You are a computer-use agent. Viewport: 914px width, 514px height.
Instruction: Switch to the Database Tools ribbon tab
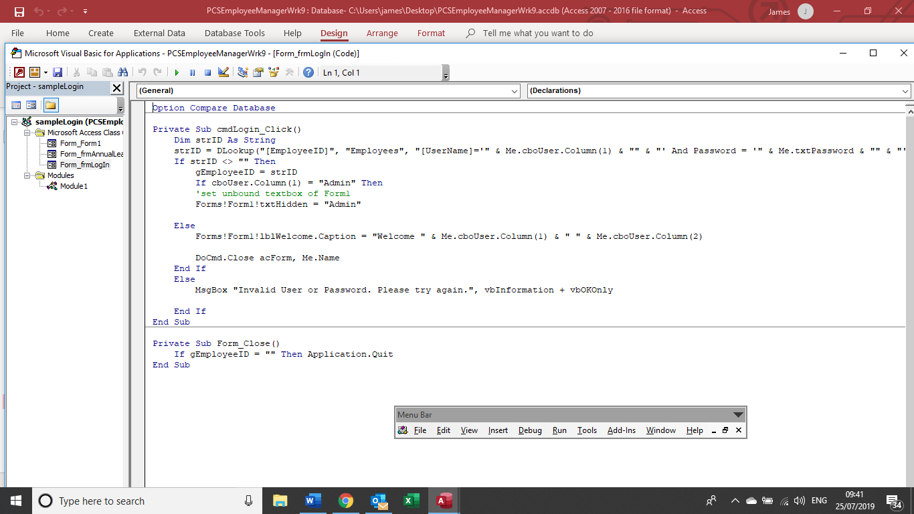pos(234,33)
